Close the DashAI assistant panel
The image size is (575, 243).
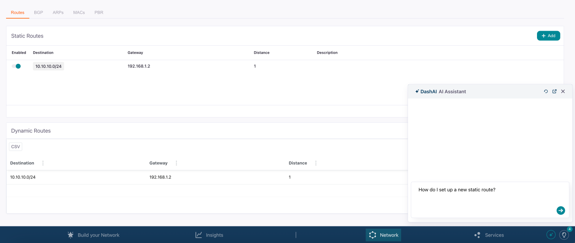click(563, 91)
